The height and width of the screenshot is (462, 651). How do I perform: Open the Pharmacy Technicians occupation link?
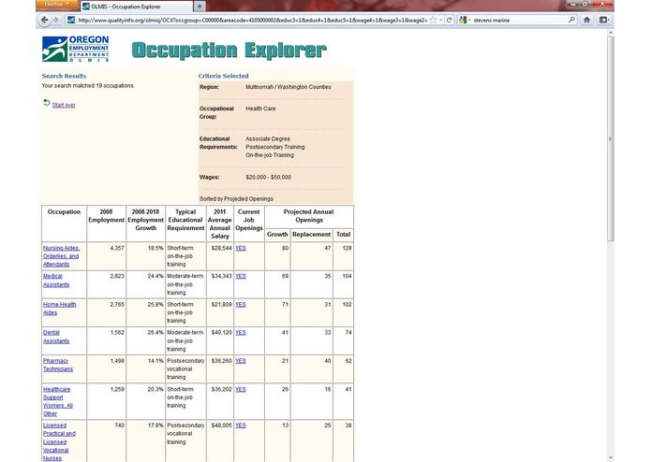point(58,365)
